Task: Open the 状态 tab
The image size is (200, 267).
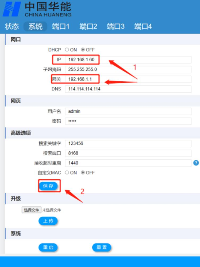Action: coord(12,27)
